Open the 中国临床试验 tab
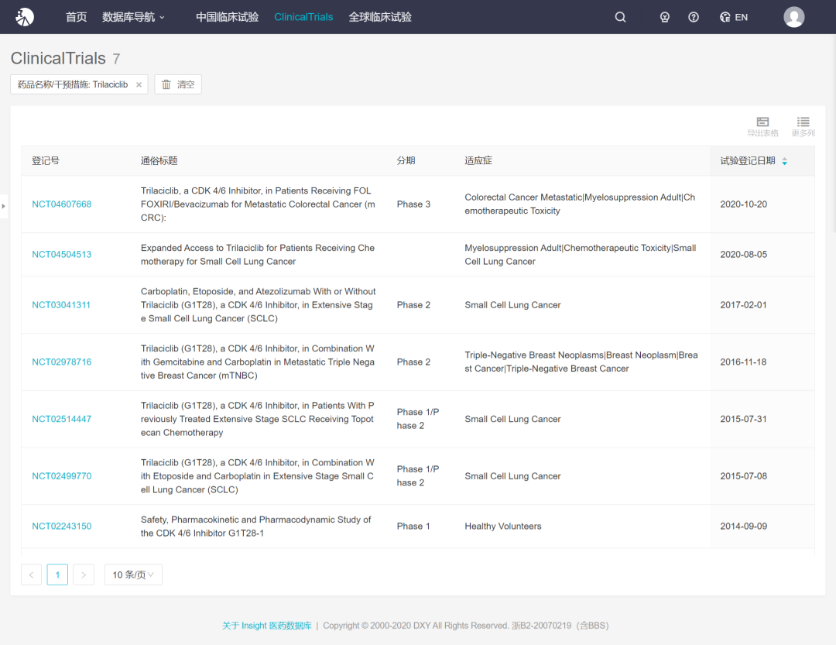This screenshot has width=836, height=645. [227, 17]
